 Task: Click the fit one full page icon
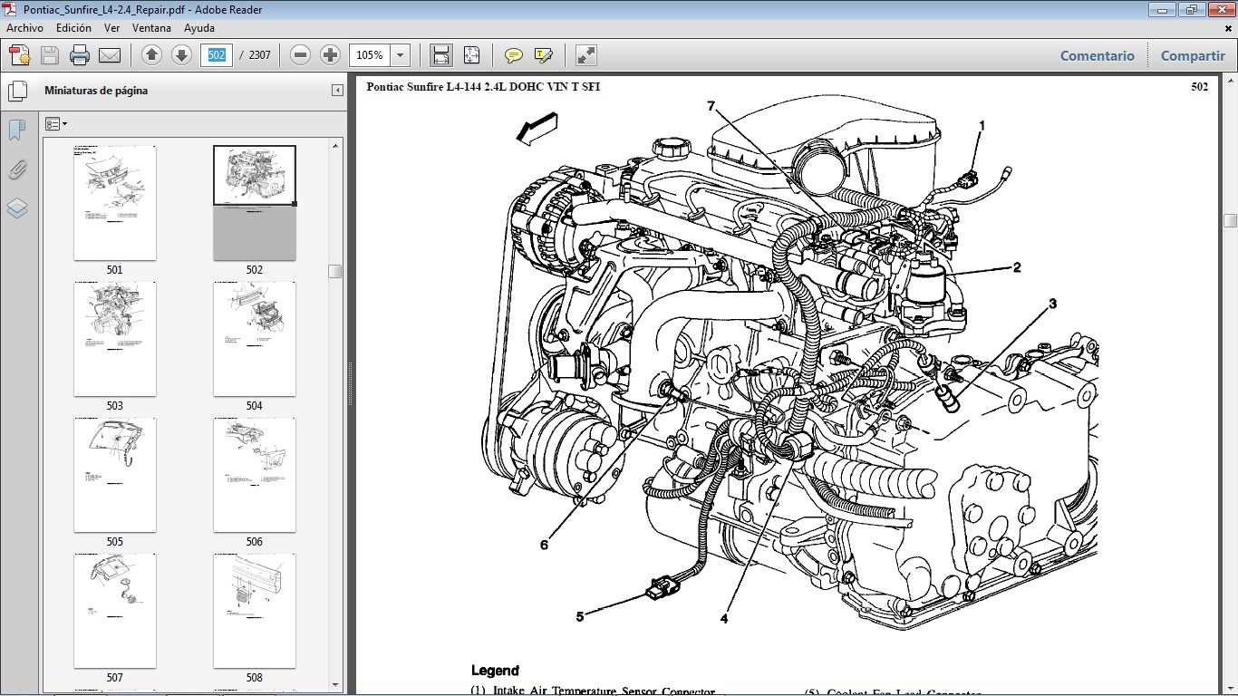pyautogui.click(x=471, y=55)
